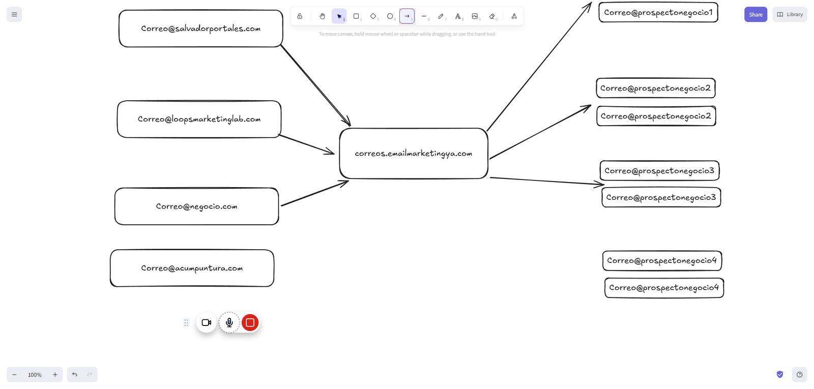The width and height of the screenshot is (814, 389).
Task: Reset zoom via the 100% label
Action: (x=35, y=375)
